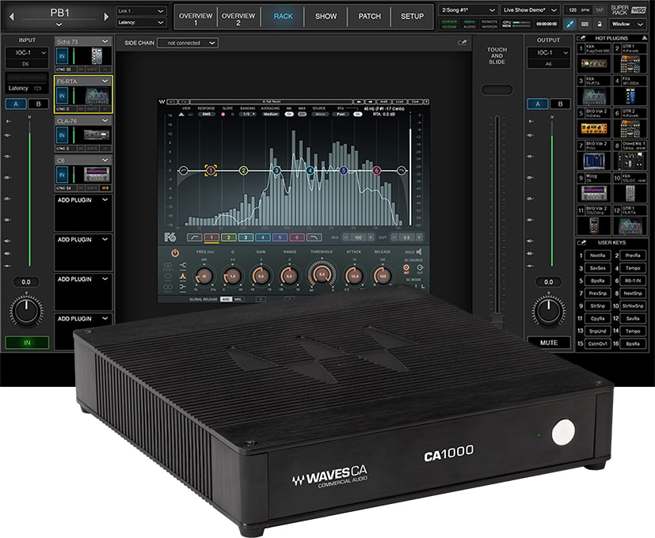
Task: Click the SC source INT icon
Action: pyautogui.click(x=406, y=267)
